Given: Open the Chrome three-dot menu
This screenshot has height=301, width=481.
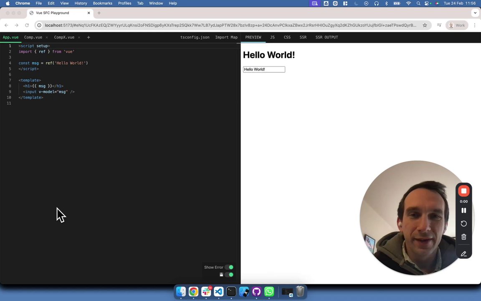Looking at the screenshot, I should coord(475,25).
